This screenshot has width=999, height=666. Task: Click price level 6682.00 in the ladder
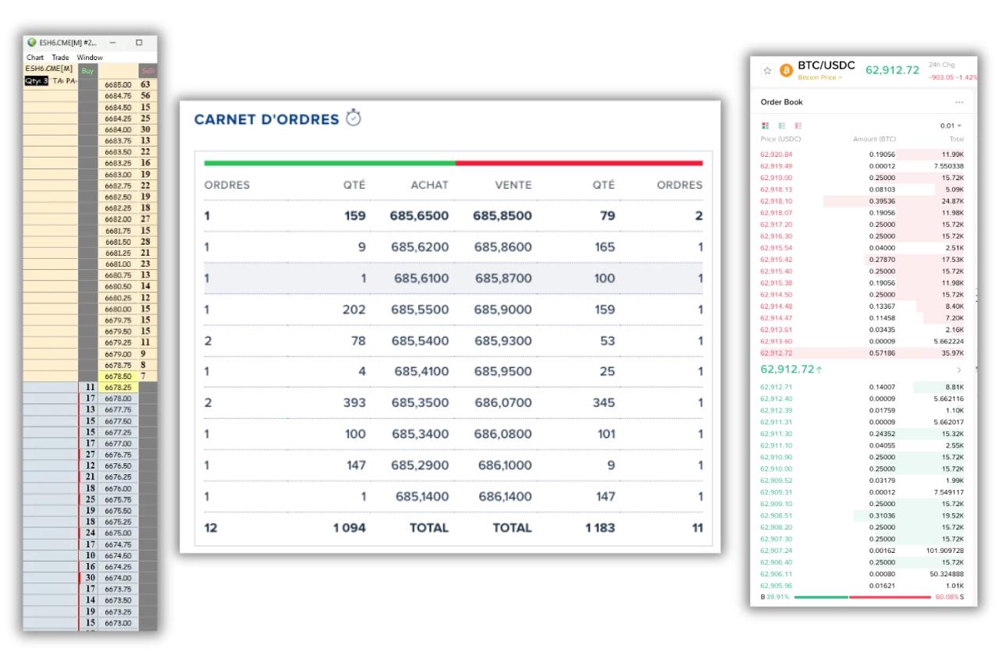click(x=117, y=218)
